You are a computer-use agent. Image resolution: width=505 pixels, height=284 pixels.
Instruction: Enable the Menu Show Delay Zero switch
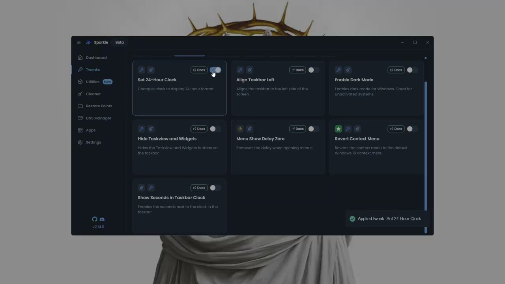314,129
